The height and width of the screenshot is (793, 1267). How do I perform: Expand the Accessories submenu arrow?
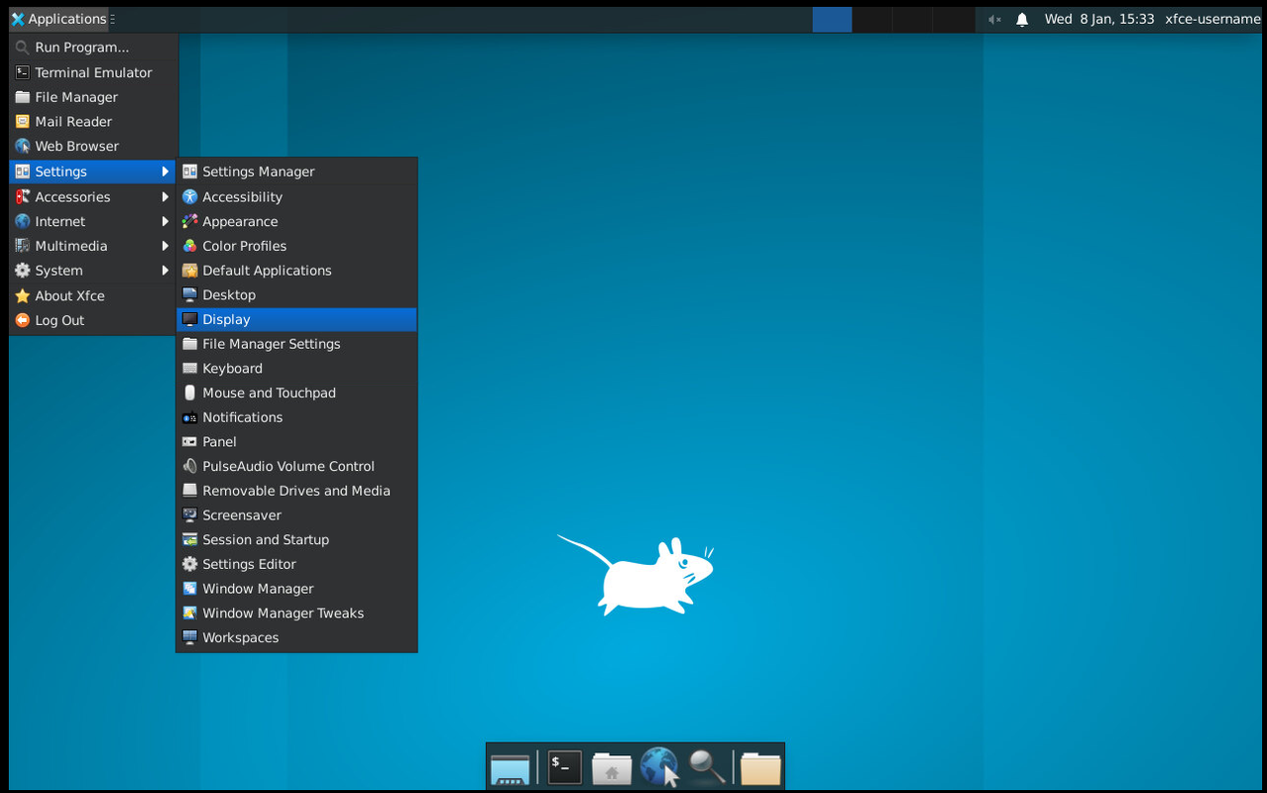(166, 197)
